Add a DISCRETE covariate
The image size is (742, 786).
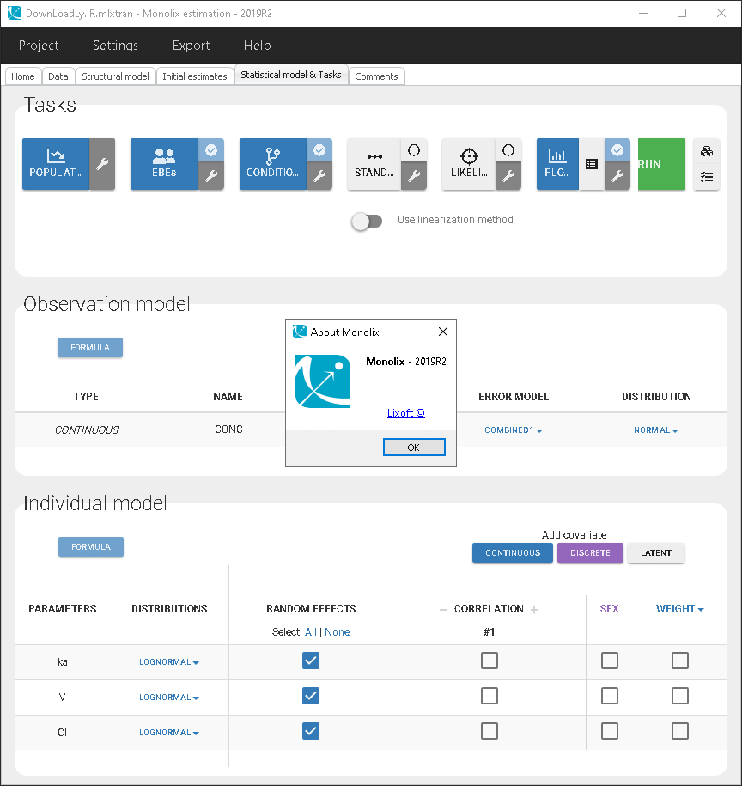pyautogui.click(x=590, y=553)
